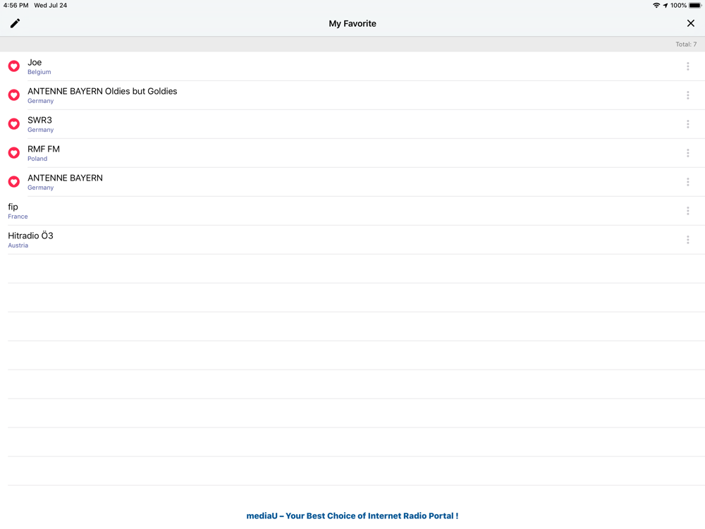Open the three-dot menu for RMF FM
Screen dimensions: 705x529
(687, 153)
